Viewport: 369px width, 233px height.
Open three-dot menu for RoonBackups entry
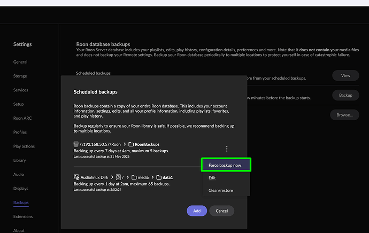pyautogui.click(x=227, y=149)
